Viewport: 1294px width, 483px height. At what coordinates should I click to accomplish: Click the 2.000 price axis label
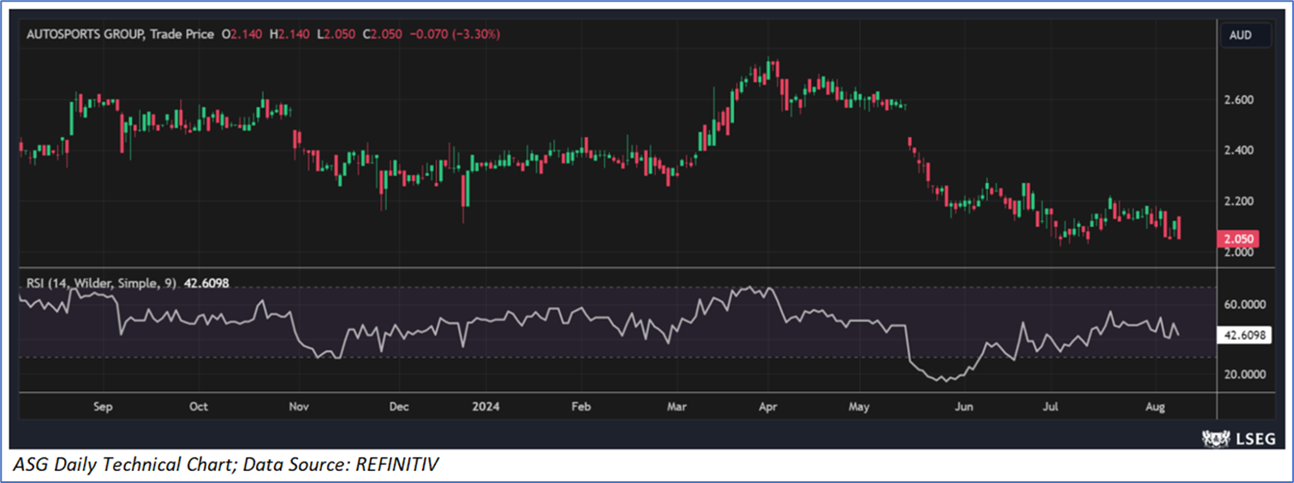[x=1239, y=252]
